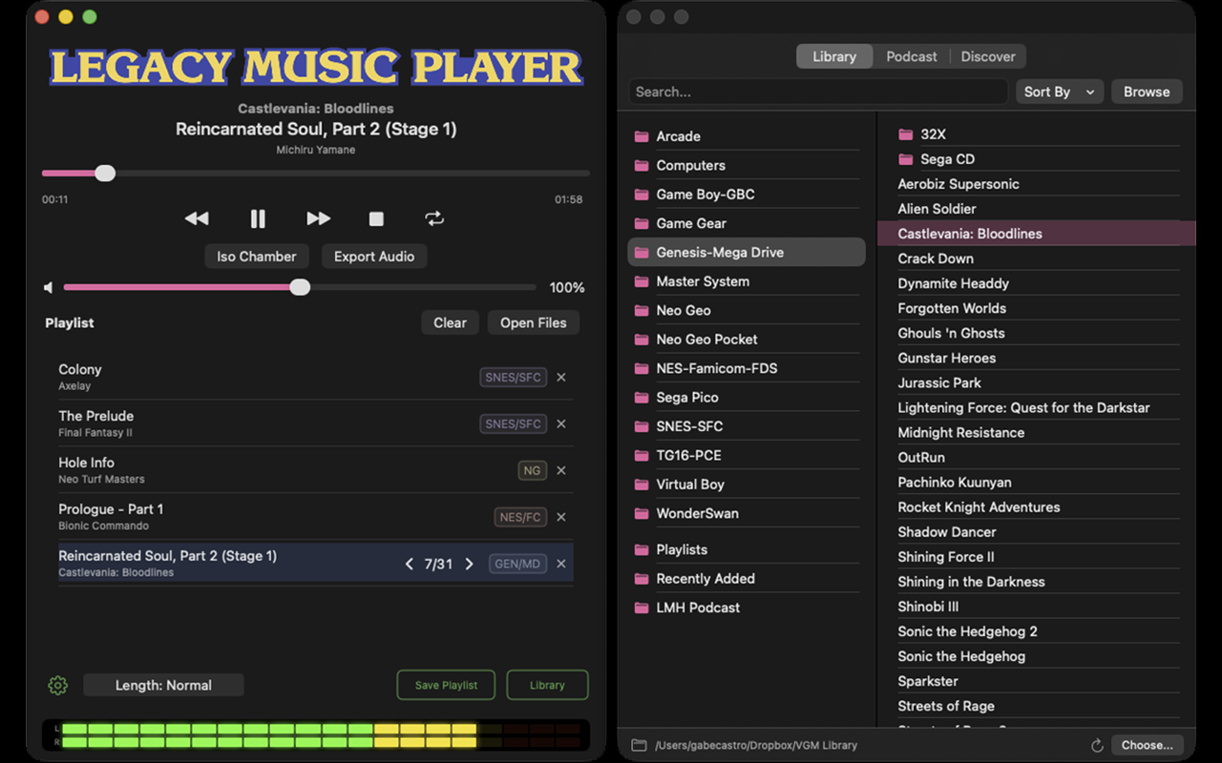Click the Save Playlist button
Screen dimensions: 1222x763
446,685
